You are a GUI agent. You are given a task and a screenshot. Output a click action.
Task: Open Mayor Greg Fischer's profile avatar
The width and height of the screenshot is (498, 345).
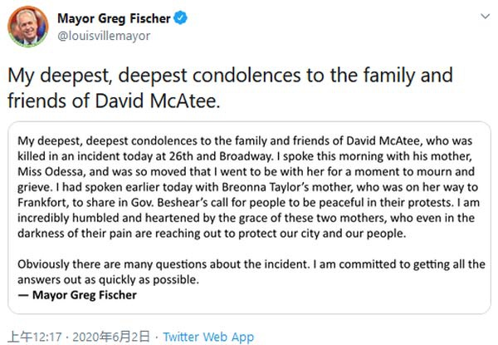click(x=28, y=27)
